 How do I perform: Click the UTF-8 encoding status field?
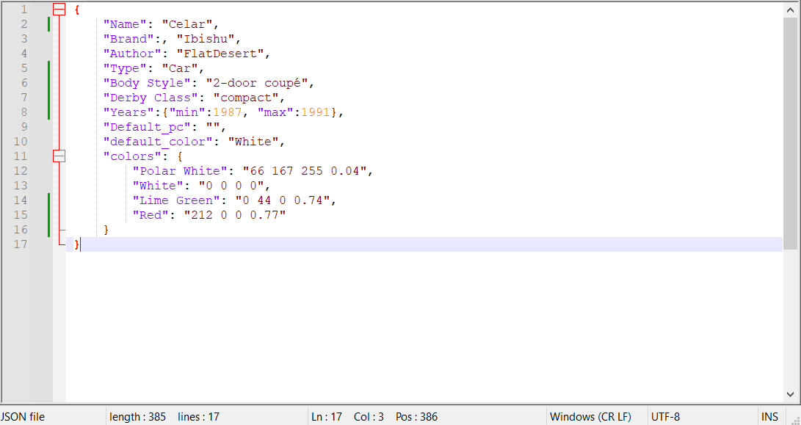pyautogui.click(x=665, y=417)
